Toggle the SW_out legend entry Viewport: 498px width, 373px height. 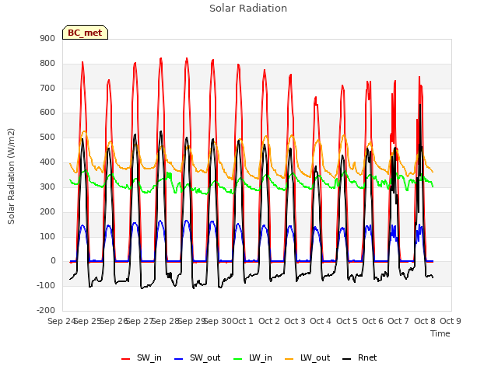tap(198, 358)
